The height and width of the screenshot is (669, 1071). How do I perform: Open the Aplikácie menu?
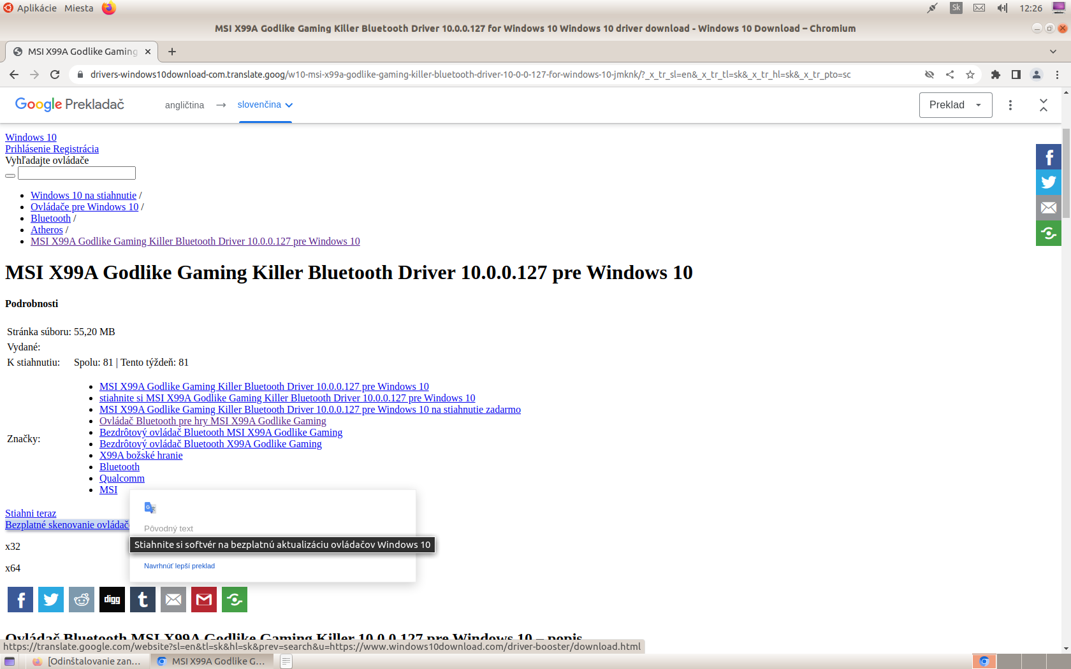[x=36, y=8]
